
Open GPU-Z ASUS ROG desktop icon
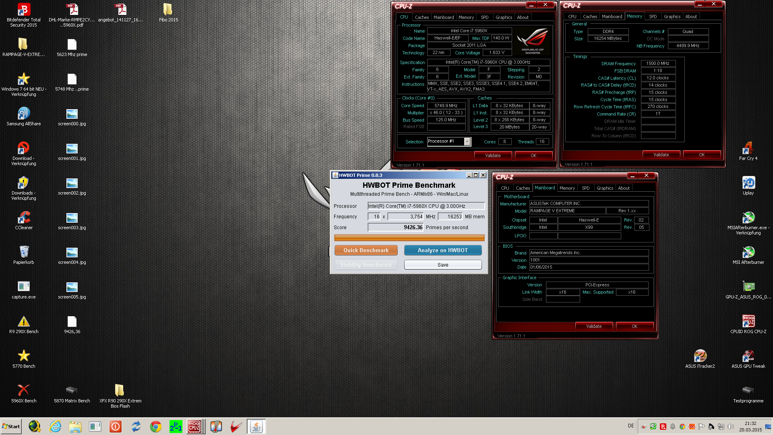click(748, 290)
